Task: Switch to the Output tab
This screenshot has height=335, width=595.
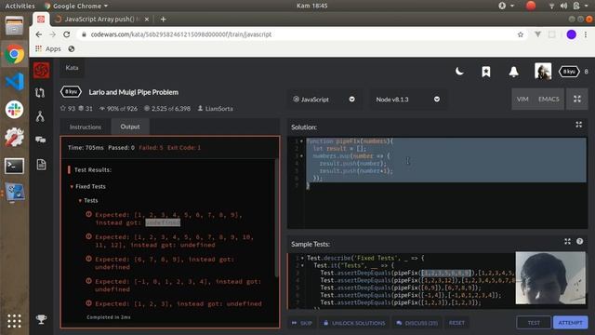Action: pos(130,127)
